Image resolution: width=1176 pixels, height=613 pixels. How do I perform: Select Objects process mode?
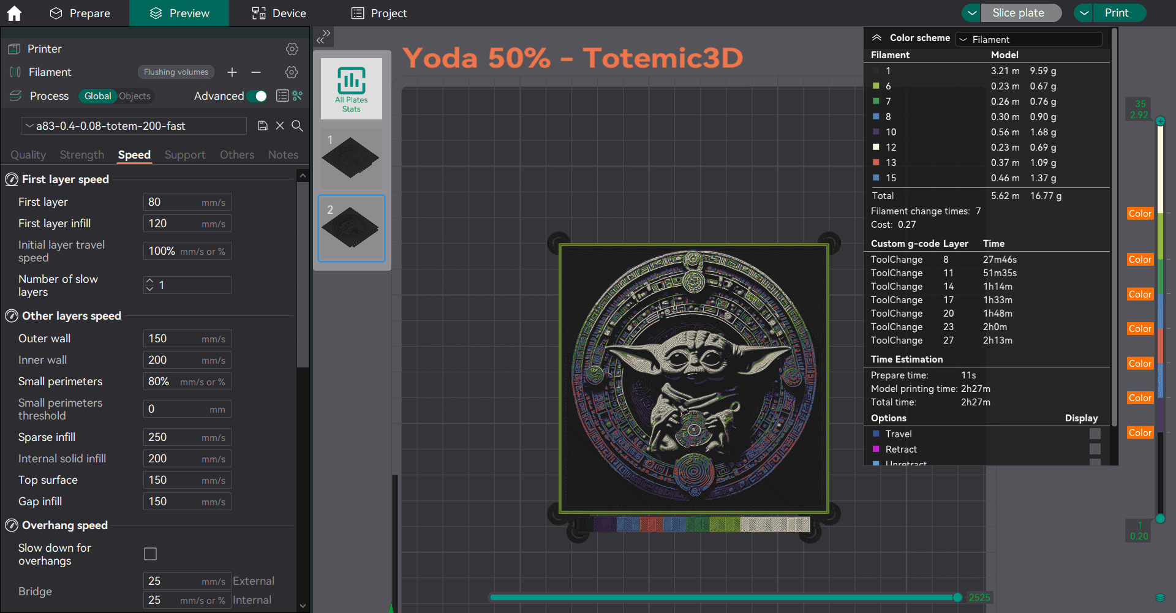point(135,96)
